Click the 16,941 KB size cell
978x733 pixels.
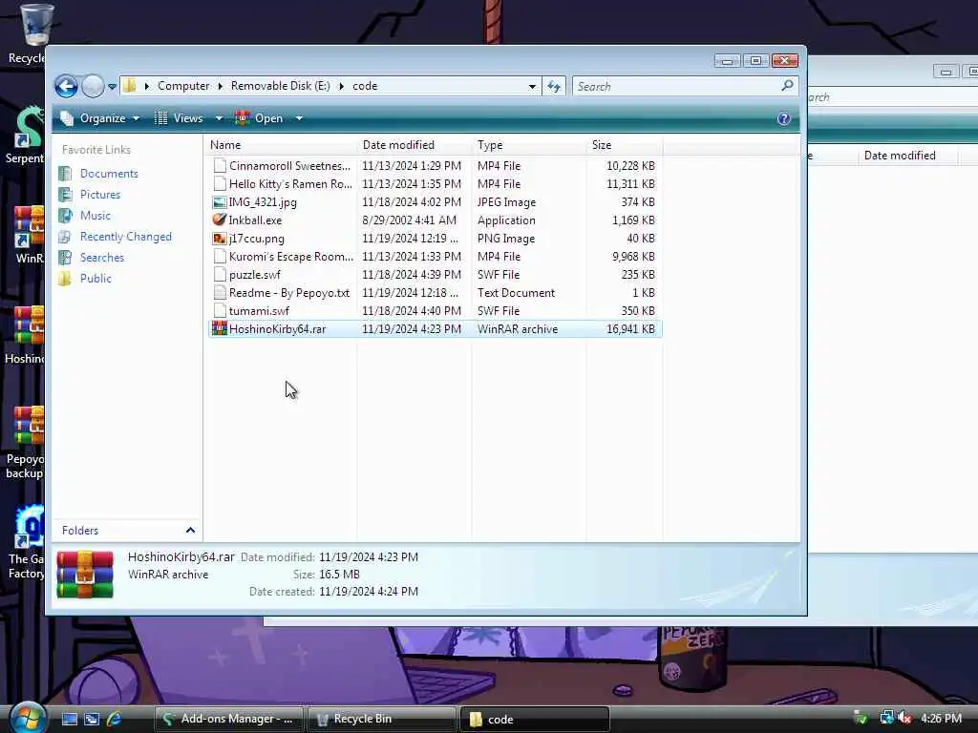click(x=630, y=329)
